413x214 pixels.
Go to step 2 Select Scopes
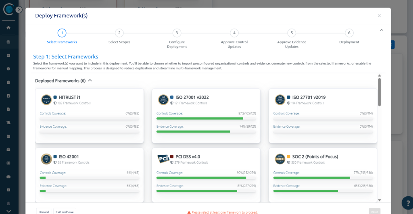(119, 33)
